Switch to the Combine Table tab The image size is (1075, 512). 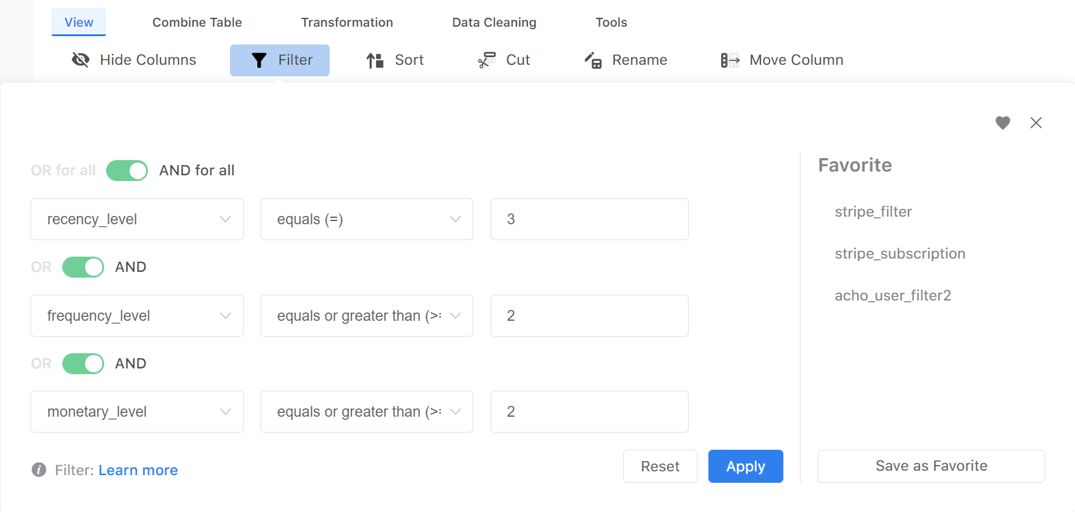(197, 22)
